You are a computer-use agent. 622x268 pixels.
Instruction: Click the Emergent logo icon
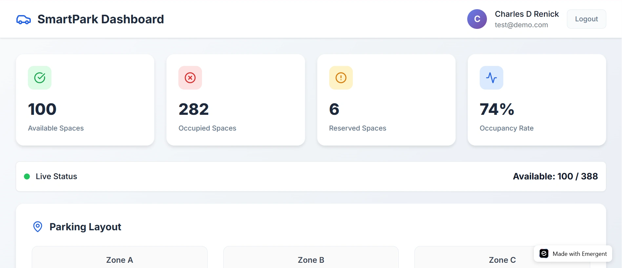click(x=544, y=254)
